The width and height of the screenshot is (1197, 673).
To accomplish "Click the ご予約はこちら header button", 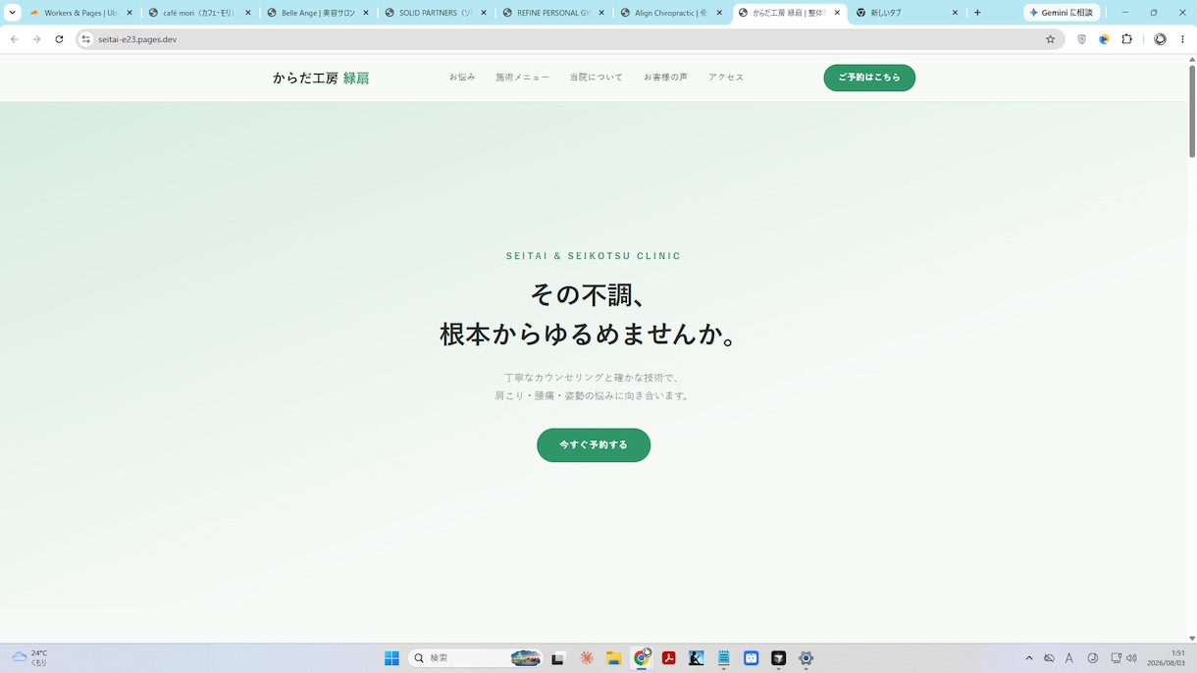I will (x=869, y=78).
